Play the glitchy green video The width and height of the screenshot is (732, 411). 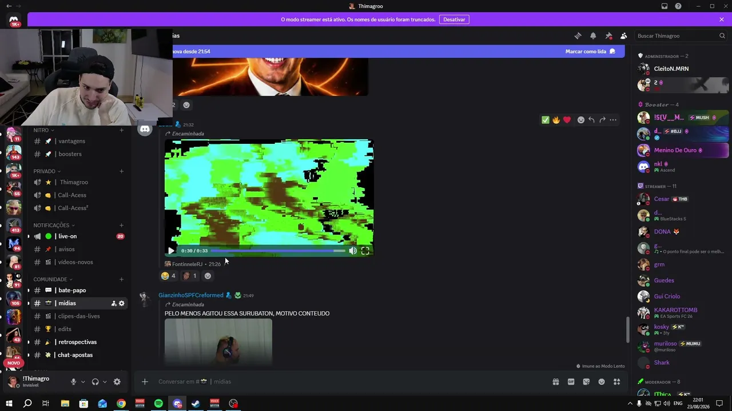pos(171,251)
